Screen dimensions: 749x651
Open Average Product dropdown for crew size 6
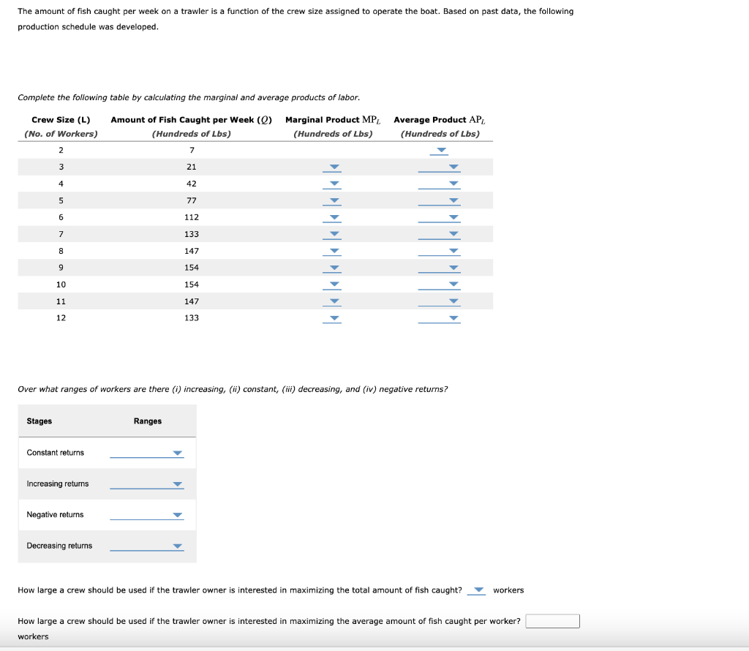click(440, 218)
